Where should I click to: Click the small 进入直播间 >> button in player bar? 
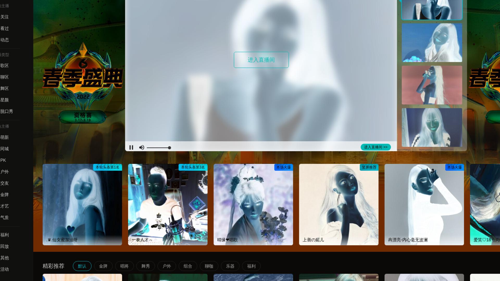[376, 147]
